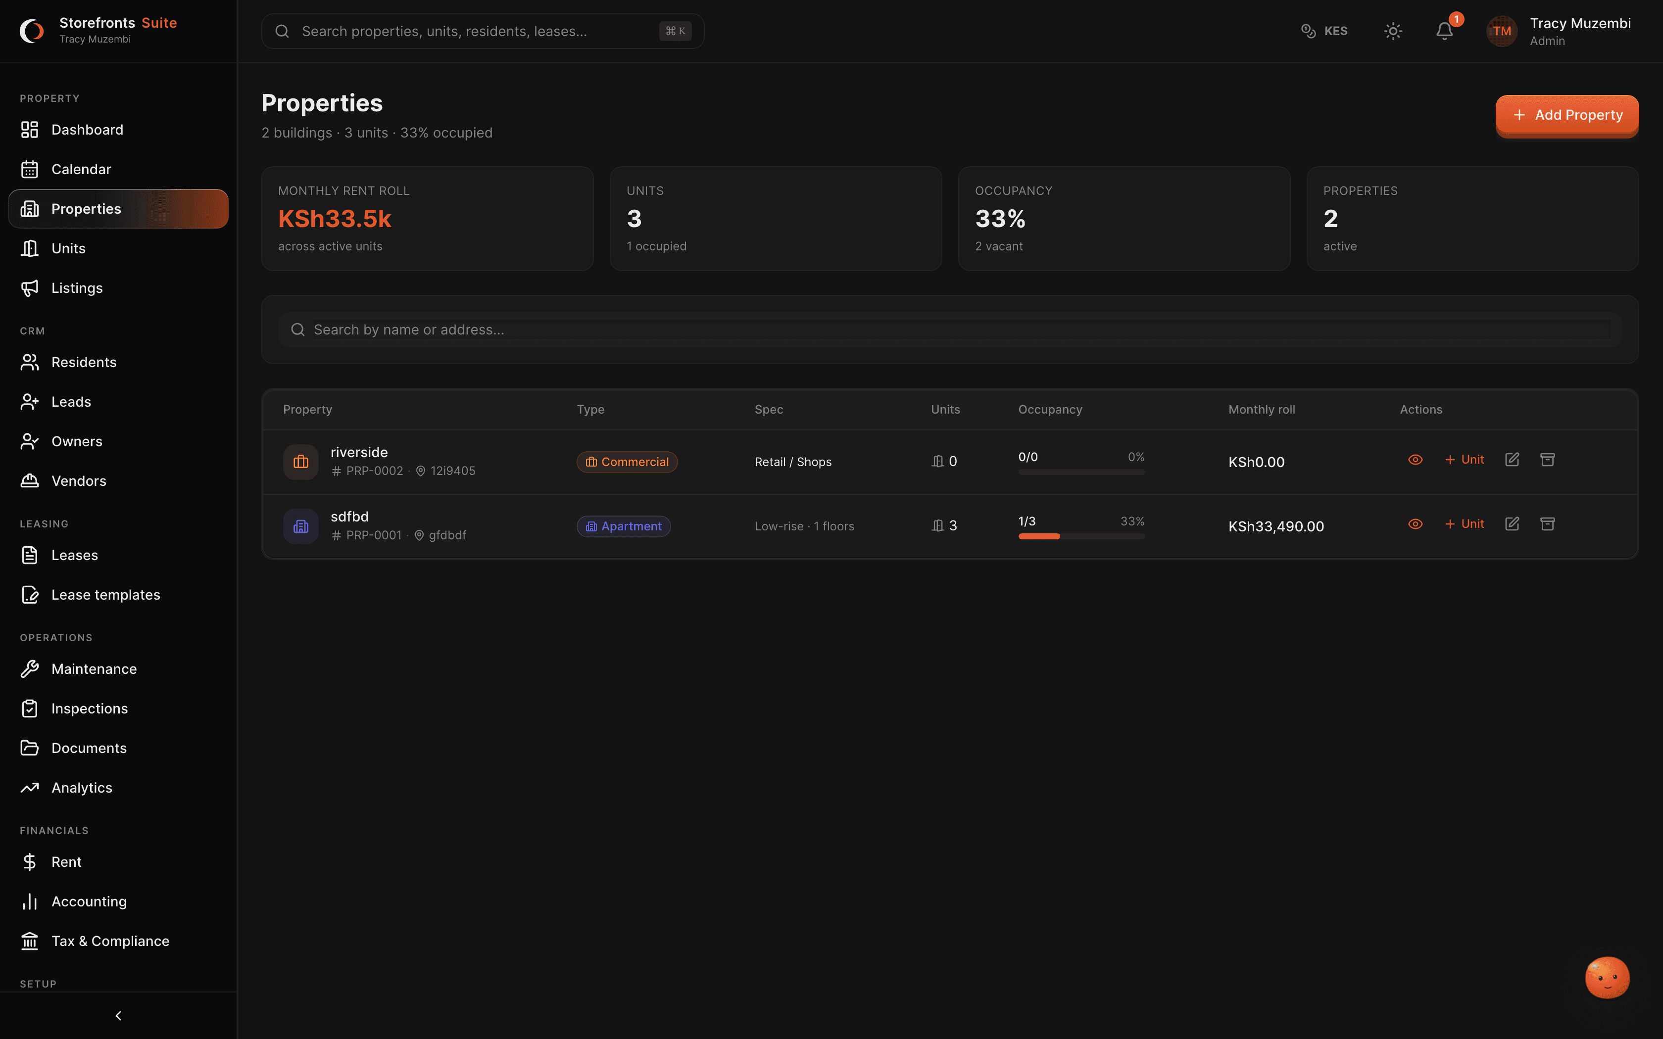The width and height of the screenshot is (1663, 1039).
Task: Add a unit to riverside
Action: click(x=1465, y=460)
